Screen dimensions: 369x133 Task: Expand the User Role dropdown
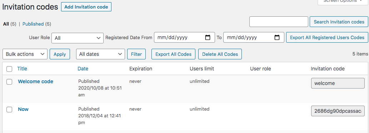click(78, 38)
